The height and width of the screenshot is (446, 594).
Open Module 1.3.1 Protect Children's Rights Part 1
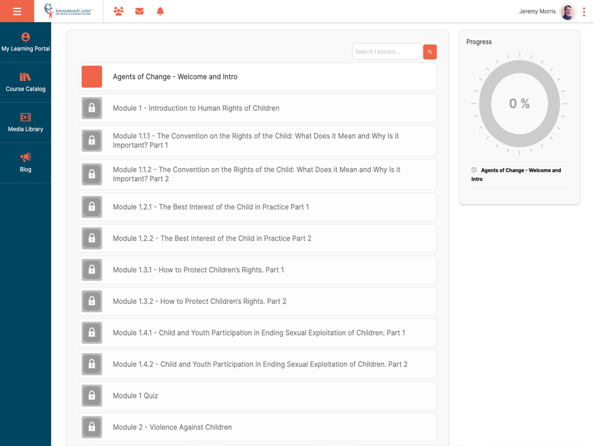point(258,270)
